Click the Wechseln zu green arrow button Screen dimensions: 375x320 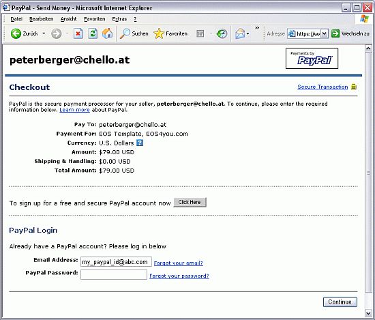[x=335, y=33]
